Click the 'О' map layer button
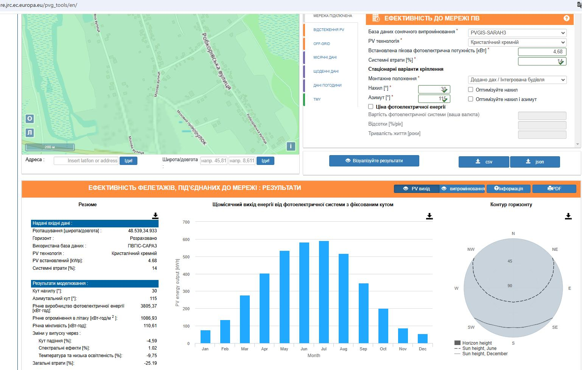The image size is (582, 370). tap(30, 119)
